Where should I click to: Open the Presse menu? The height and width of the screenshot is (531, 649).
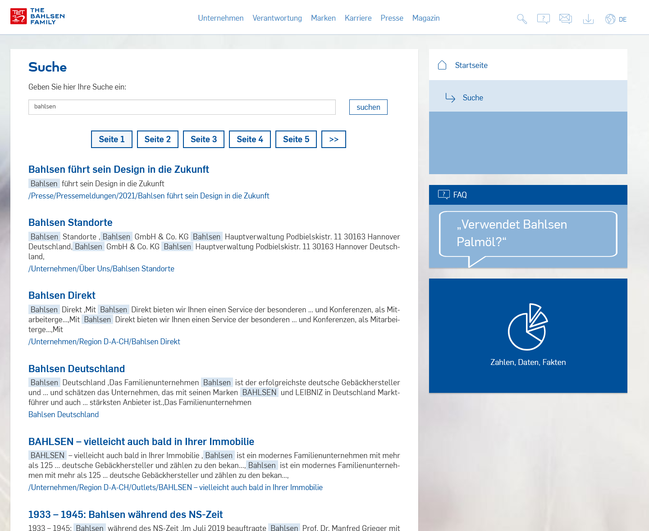(392, 18)
